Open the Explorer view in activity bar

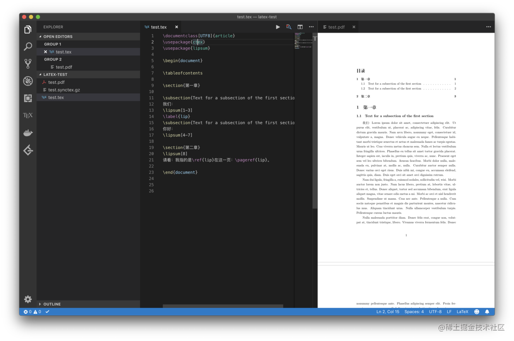pos(28,29)
